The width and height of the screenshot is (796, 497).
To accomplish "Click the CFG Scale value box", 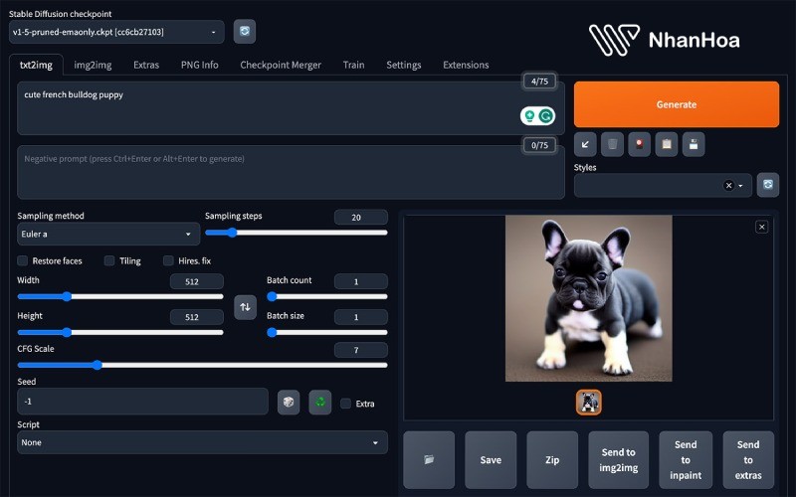I will click(x=361, y=350).
